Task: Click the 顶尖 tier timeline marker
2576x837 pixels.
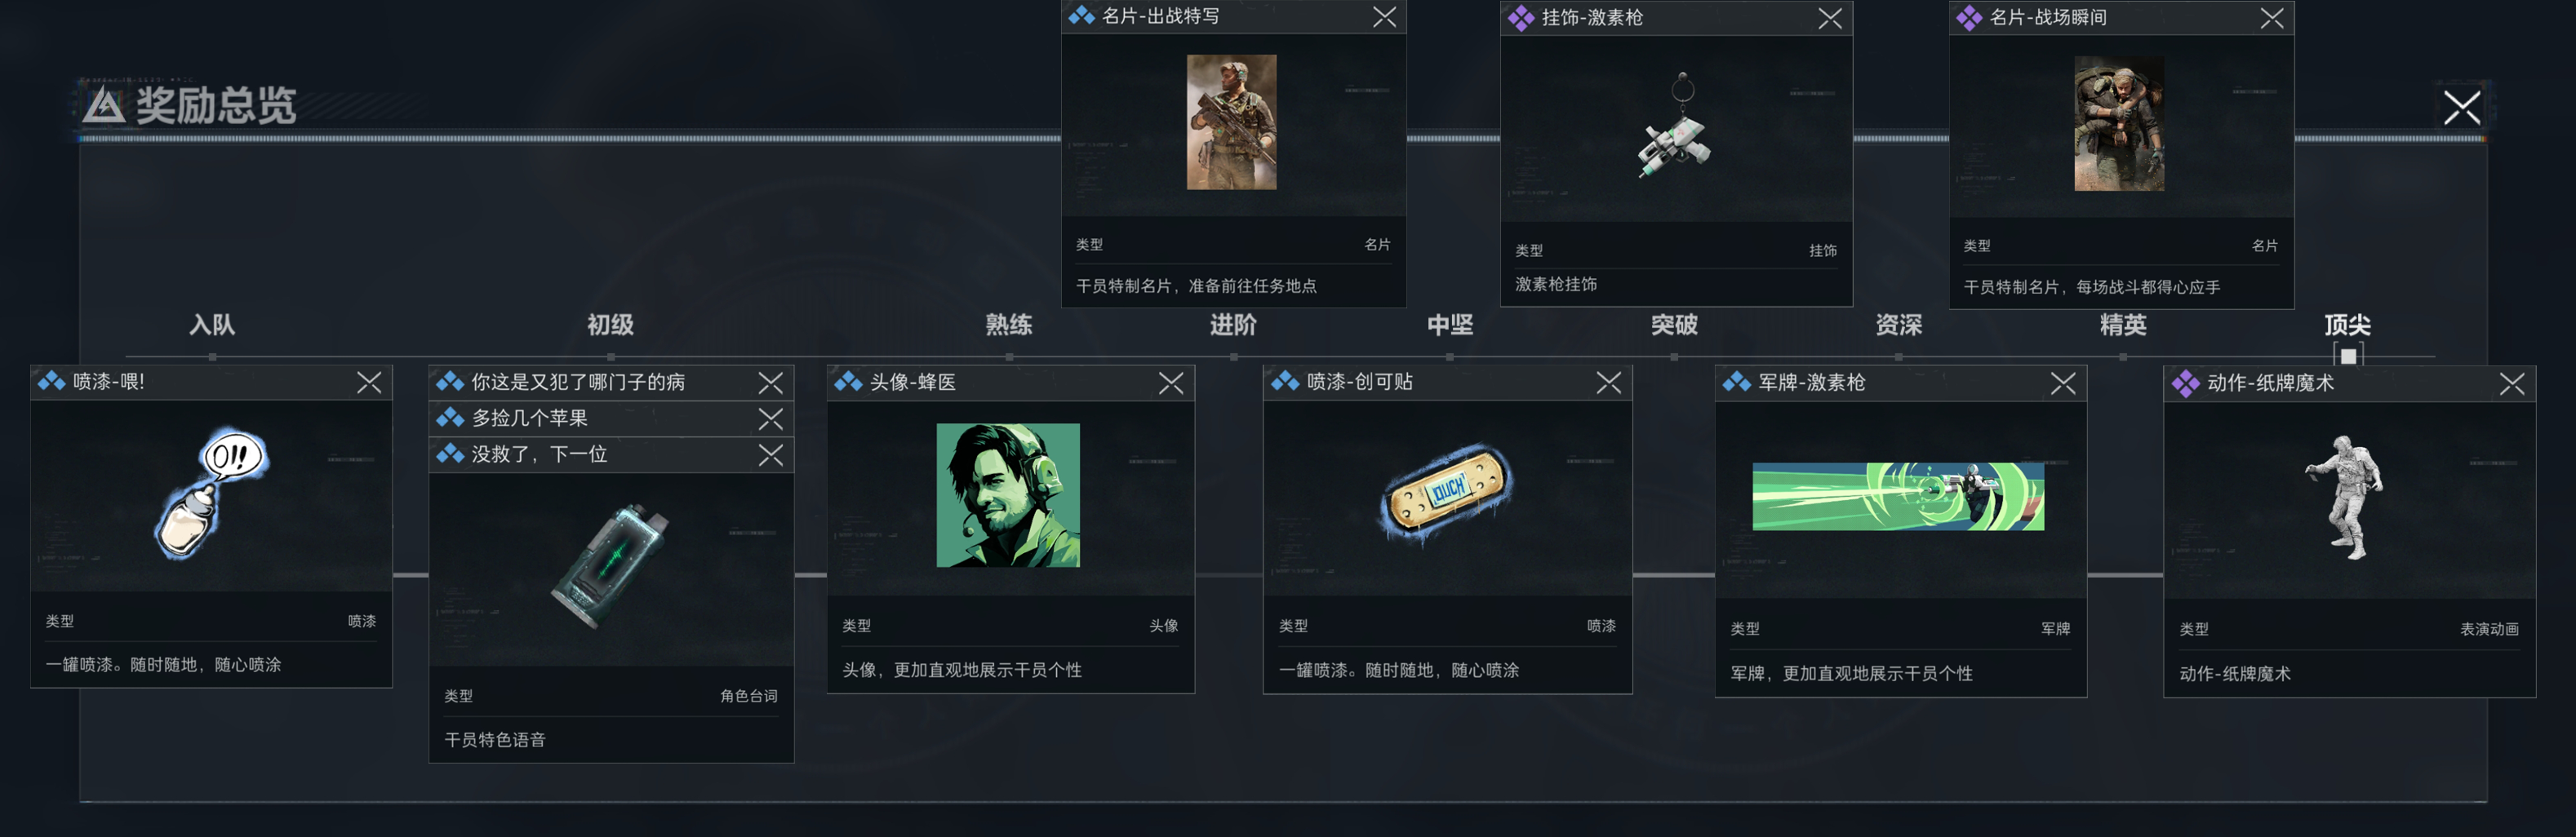Action: pos(2348,355)
